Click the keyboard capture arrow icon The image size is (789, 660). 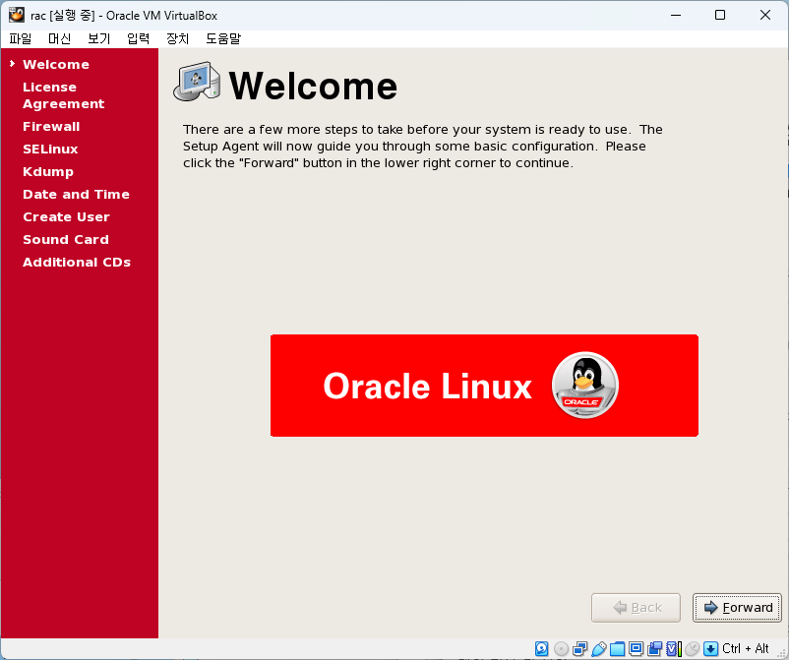[710, 649]
